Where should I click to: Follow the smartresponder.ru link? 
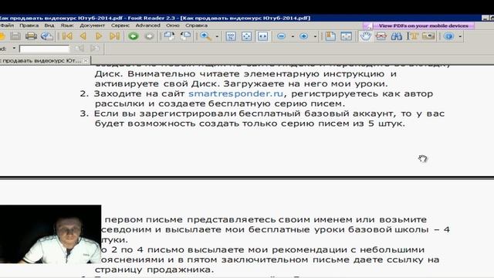[235, 93]
